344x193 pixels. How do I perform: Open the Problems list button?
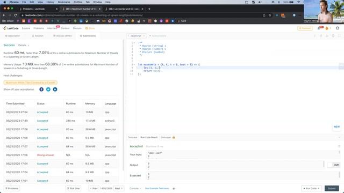coord(12,188)
